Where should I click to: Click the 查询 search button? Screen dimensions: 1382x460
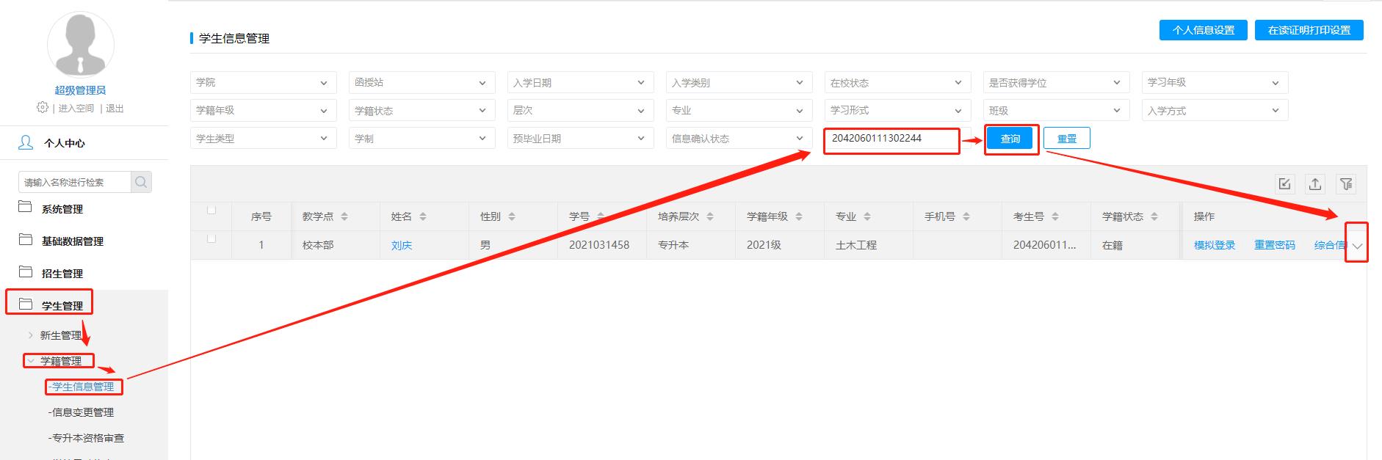(x=1010, y=139)
